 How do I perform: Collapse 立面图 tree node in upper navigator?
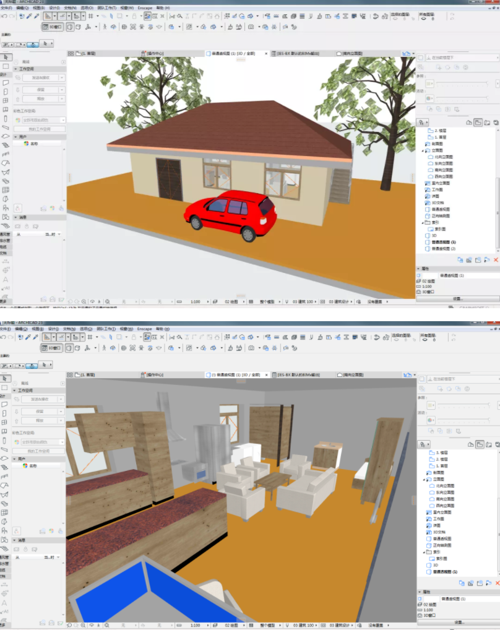pos(423,150)
